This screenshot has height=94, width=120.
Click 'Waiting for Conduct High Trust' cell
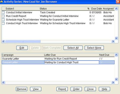61,62
